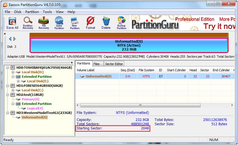Select Logical(4) partition in tree
The height and width of the screenshot is (145, 238).
(x=35, y=108)
